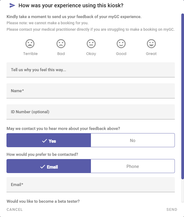
Task: Select Email as preferred contact method
Action: [x=49, y=166]
